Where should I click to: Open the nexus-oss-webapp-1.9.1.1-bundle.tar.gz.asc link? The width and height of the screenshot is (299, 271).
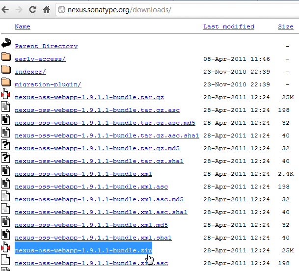pos(91,110)
